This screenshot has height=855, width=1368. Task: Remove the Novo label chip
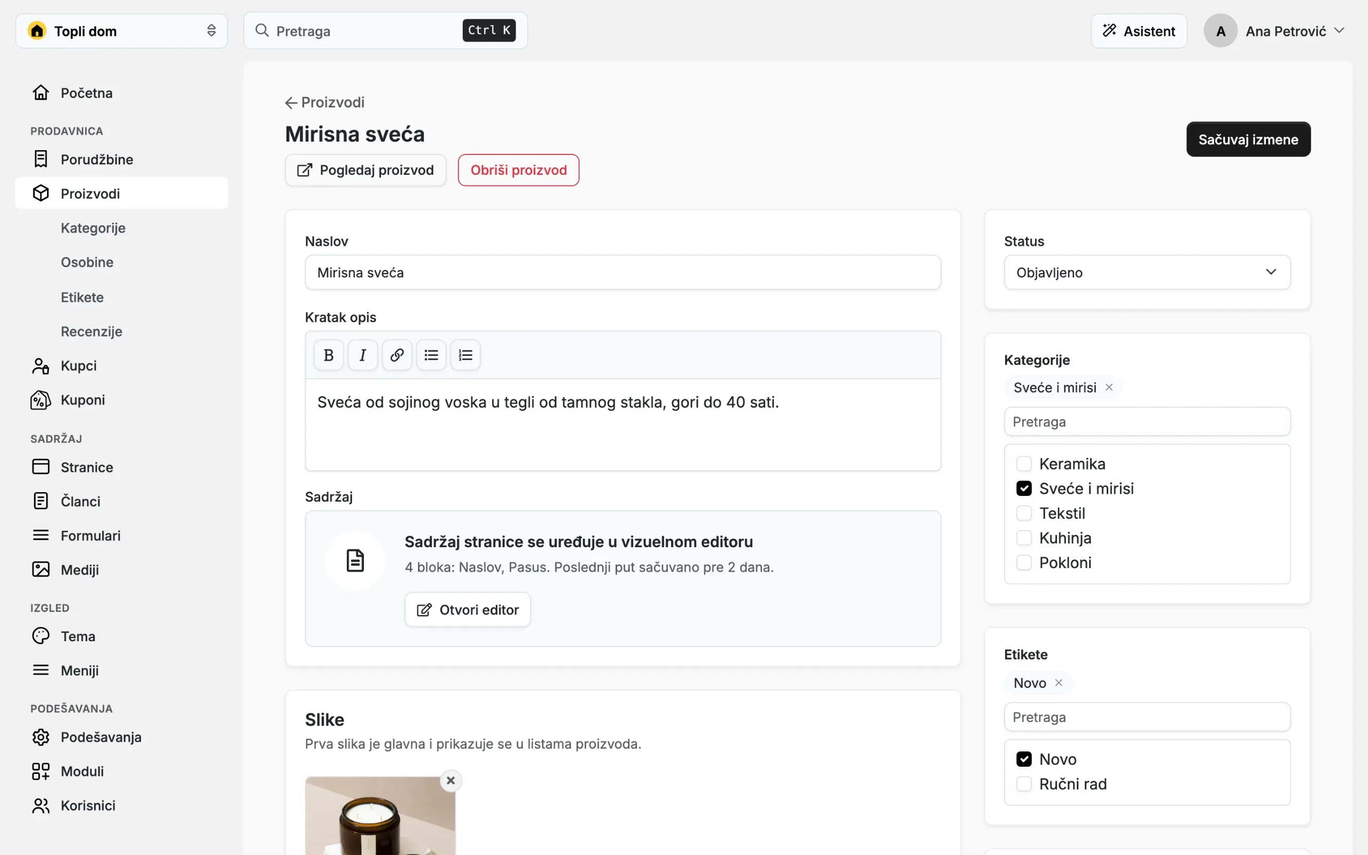[1059, 683]
